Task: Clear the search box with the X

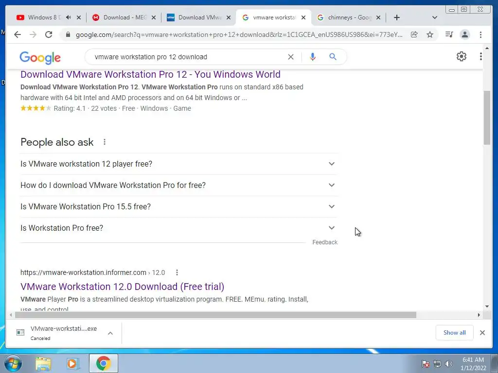Action: click(291, 57)
